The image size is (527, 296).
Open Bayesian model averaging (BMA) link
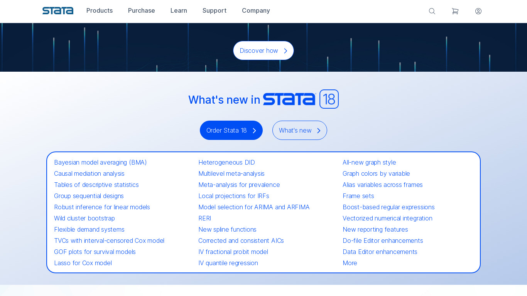pos(100,163)
